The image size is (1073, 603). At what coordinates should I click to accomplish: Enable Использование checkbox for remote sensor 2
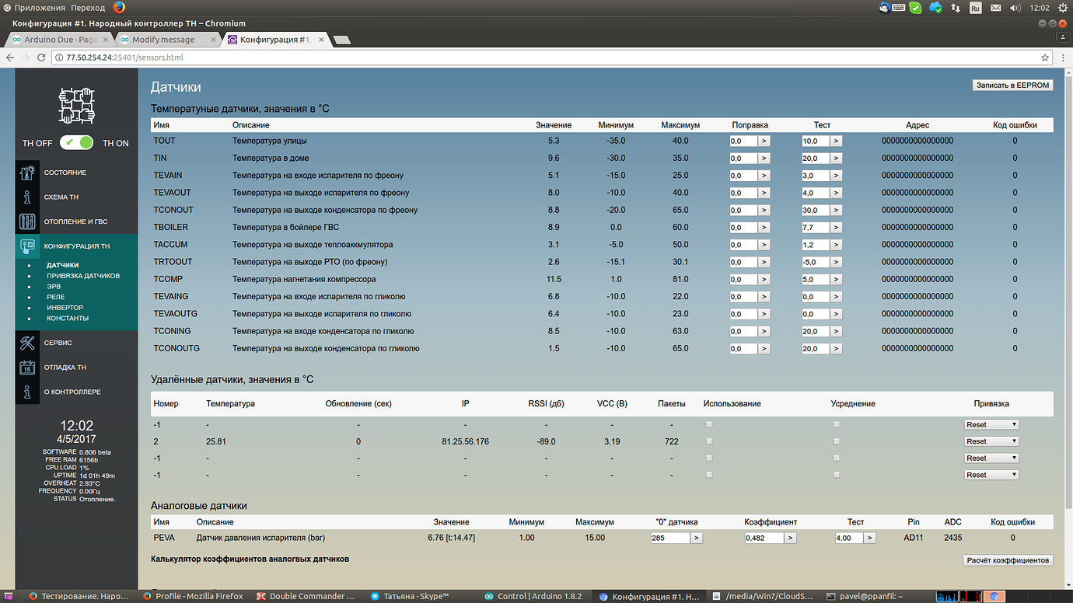(708, 441)
